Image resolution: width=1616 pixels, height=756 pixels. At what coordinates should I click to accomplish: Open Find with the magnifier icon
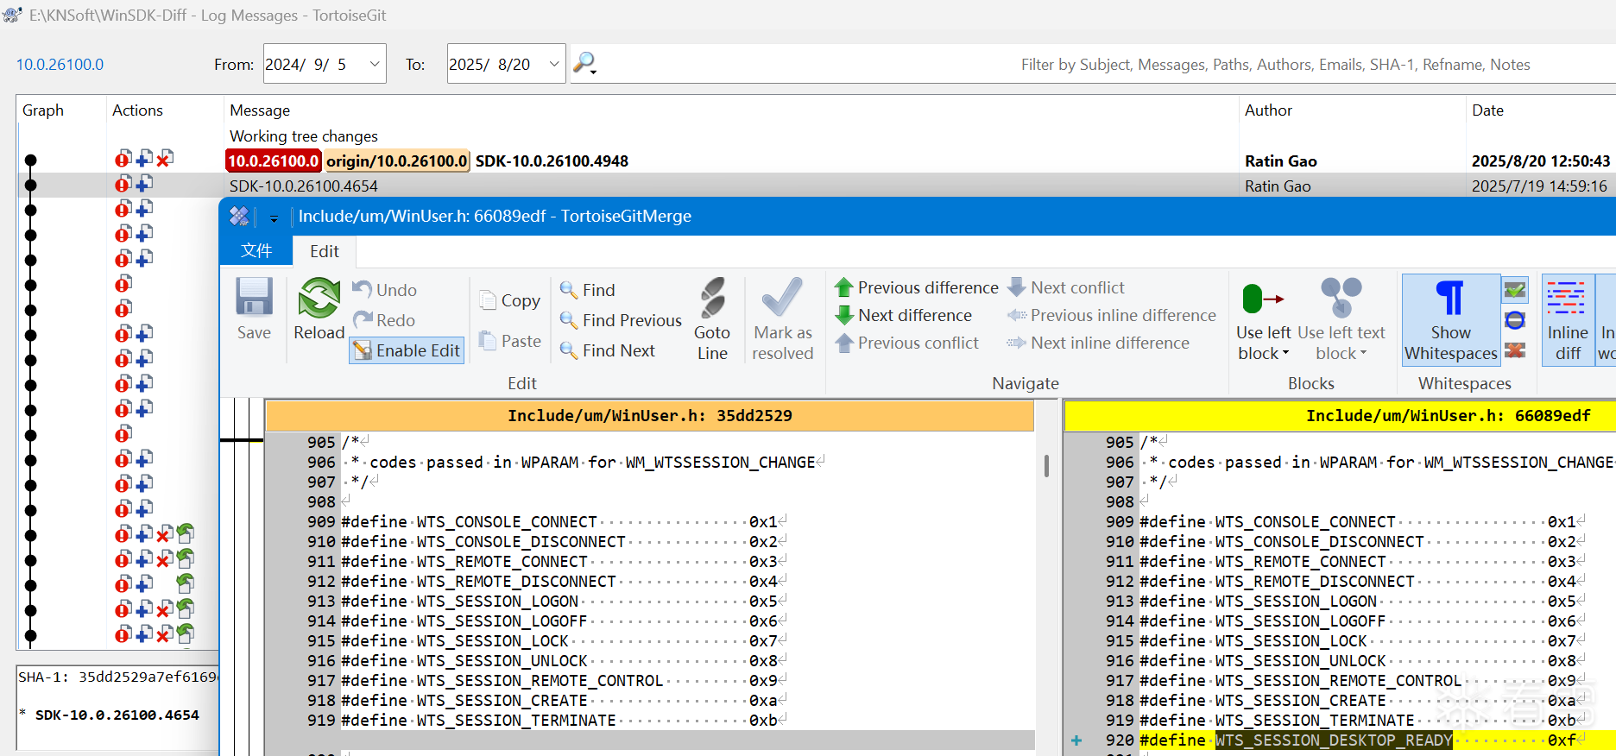(569, 289)
